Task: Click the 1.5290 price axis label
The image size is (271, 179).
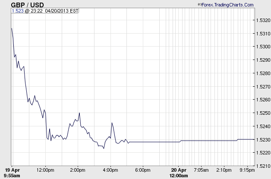Action: [x=263, y=60]
